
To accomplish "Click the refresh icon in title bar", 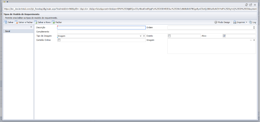I will coord(246,5).
